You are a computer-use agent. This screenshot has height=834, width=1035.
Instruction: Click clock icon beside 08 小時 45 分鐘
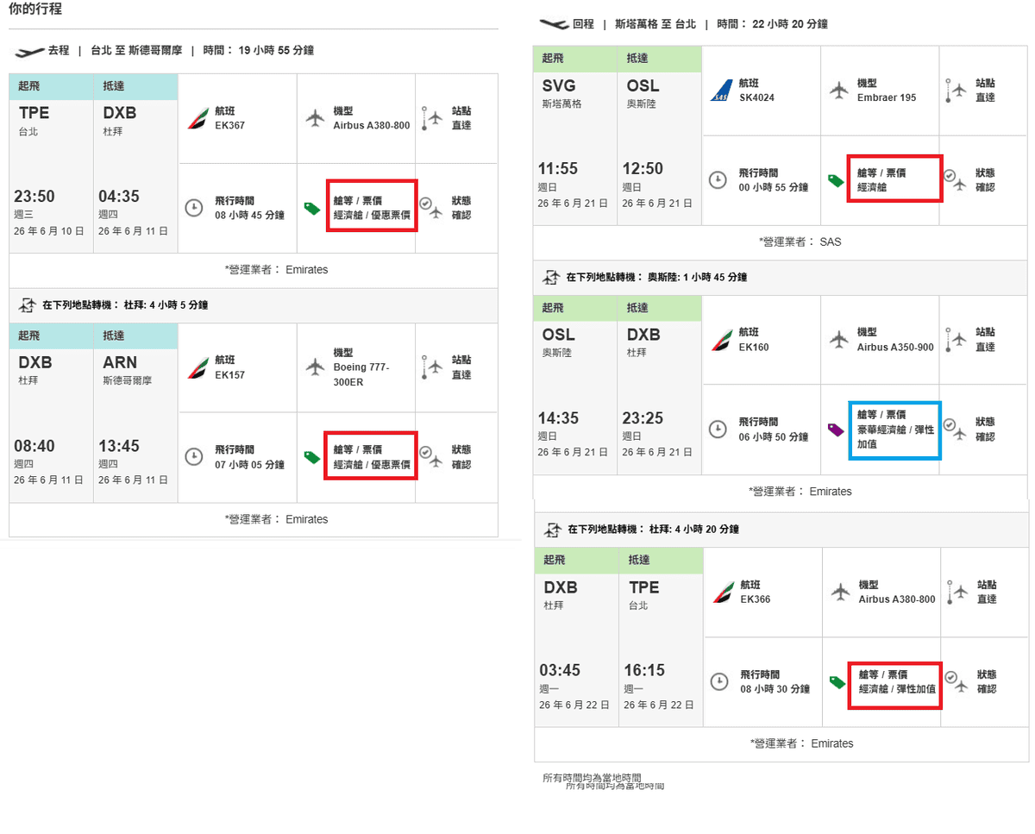point(195,208)
